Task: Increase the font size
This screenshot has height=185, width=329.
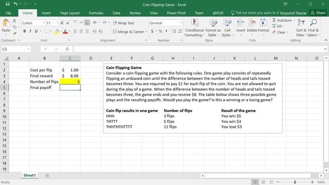Action: click(62, 23)
